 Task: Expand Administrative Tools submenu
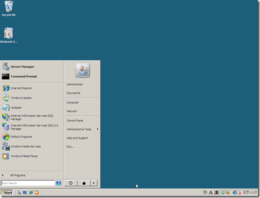coord(82,129)
